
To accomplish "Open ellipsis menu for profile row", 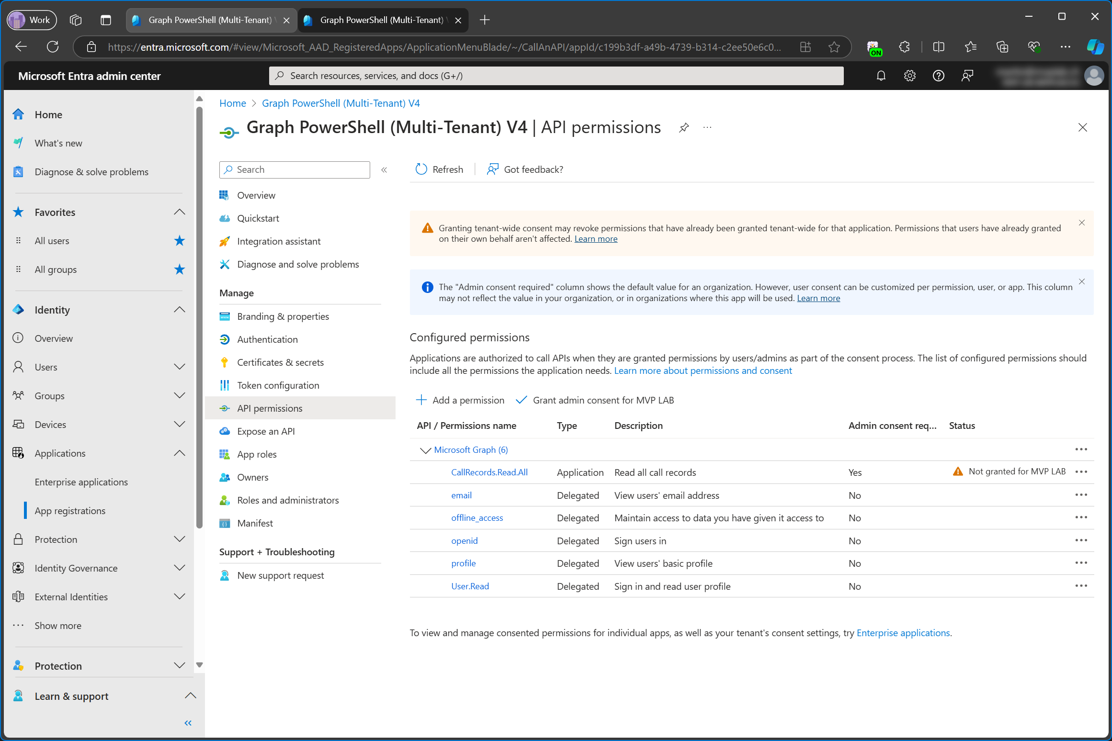I will click(1081, 563).
